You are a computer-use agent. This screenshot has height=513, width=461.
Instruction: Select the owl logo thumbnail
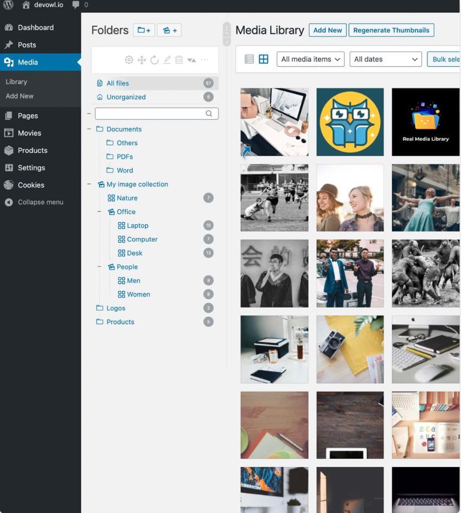pyautogui.click(x=350, y=121)
